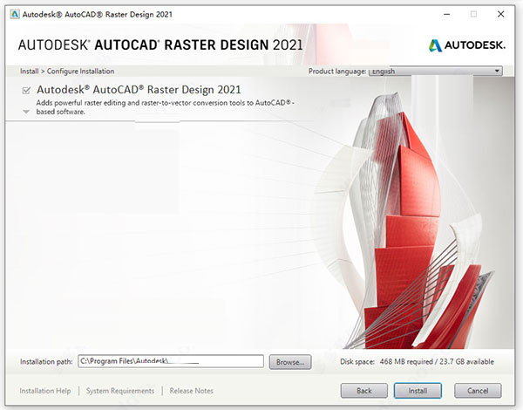Click the Browse... button
This screenshot has height=410, width=523.
290,362
